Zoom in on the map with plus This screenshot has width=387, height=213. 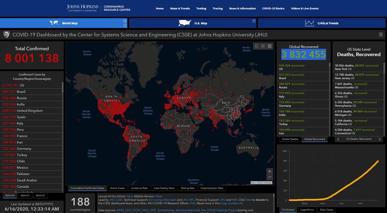tap(270, 171)
